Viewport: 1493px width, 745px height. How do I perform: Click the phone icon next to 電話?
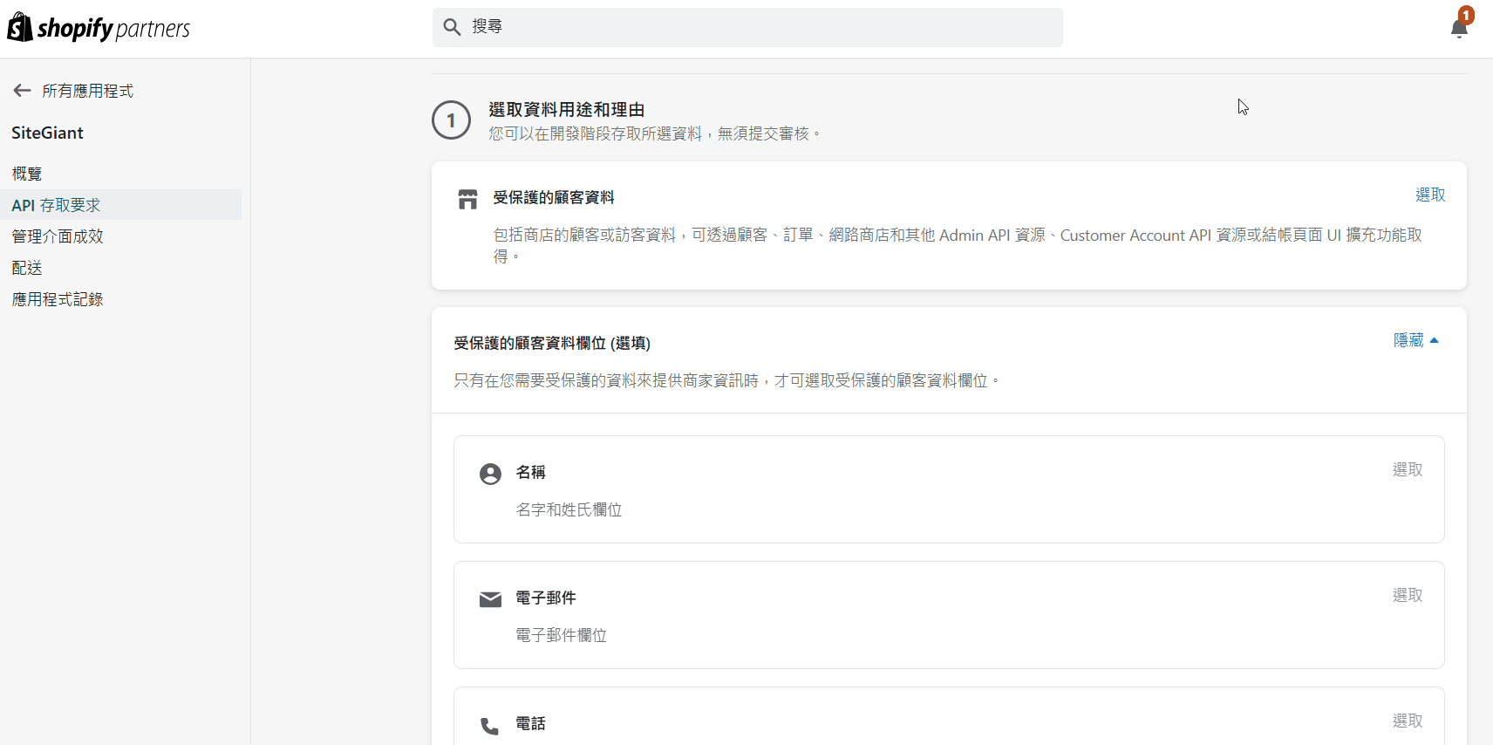click(x=490, y=725)
